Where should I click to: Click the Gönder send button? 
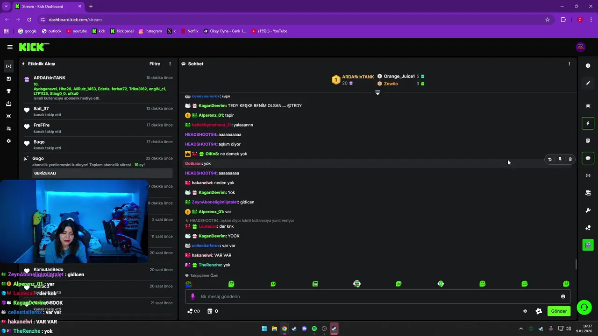pos(559,311)
